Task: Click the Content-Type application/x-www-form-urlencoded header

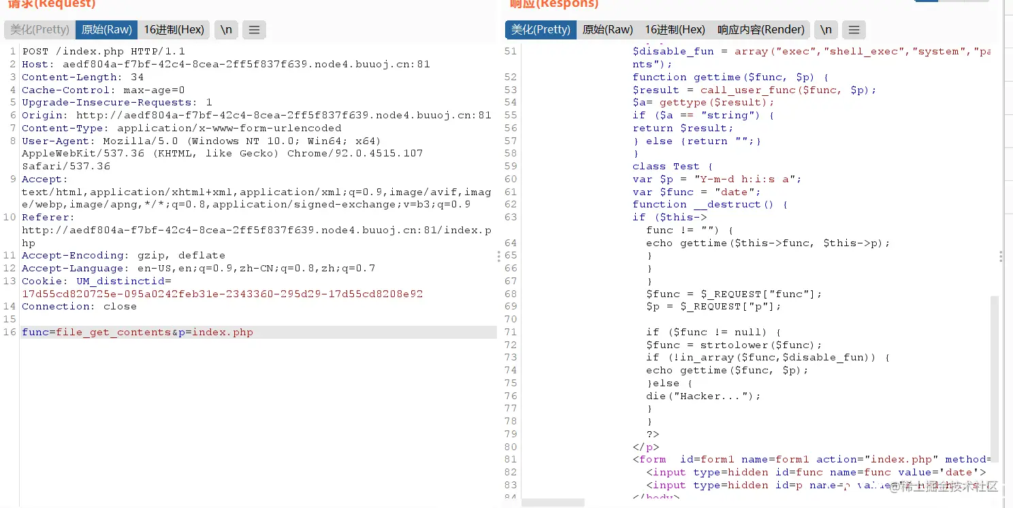Action: click(182, 128)
